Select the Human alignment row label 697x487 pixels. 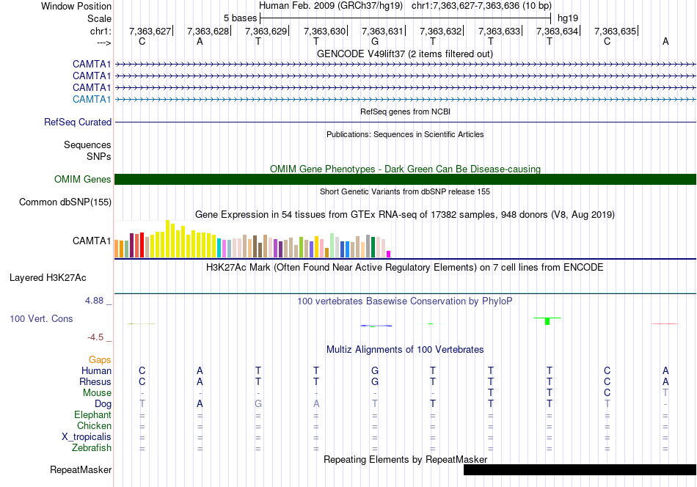point(96,370)
